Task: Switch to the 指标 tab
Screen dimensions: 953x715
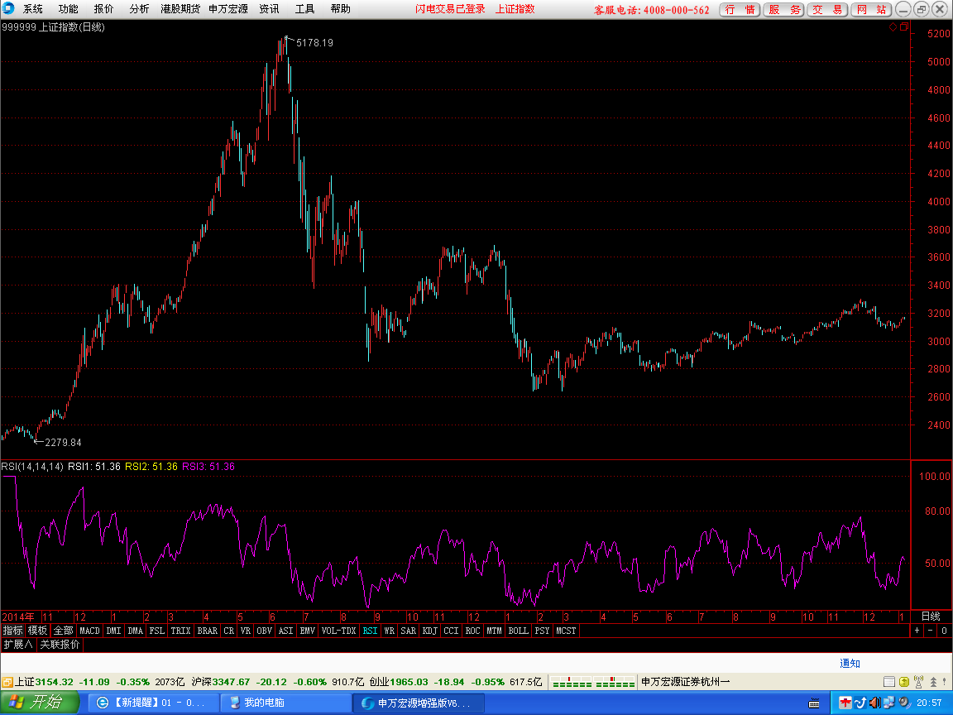Action: [12, 631]
